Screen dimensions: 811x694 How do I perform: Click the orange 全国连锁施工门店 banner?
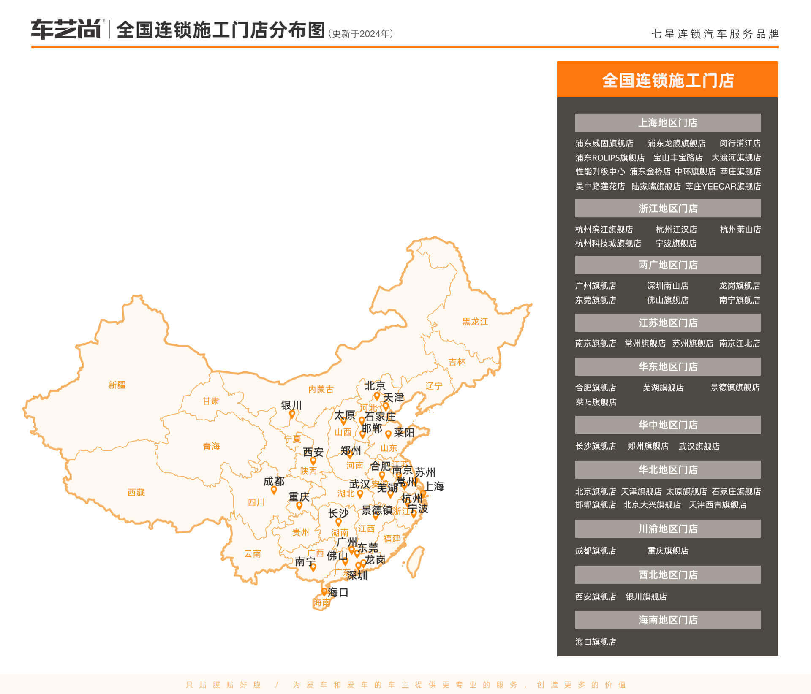coord(667,80)
